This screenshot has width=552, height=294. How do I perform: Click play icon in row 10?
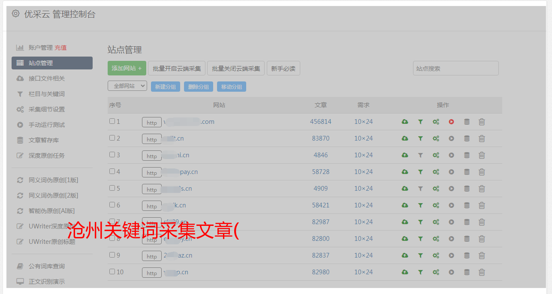pos(451,272)
